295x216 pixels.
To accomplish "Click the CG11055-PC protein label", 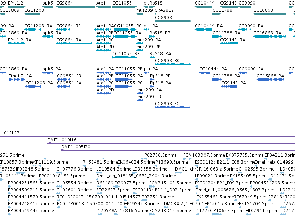I will 129,83.
